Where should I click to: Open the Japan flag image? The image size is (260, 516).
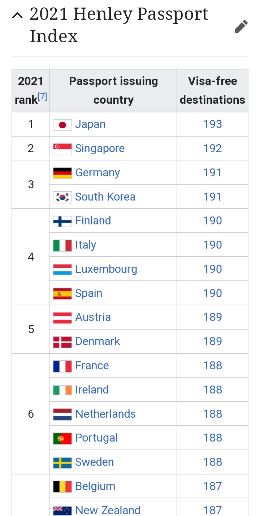click(x=62, y=125)
